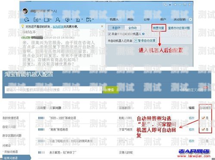Viewport: 215px width, 160px height.
Task: Click the 加为好友 link in the tip bar
Action: 58,26
